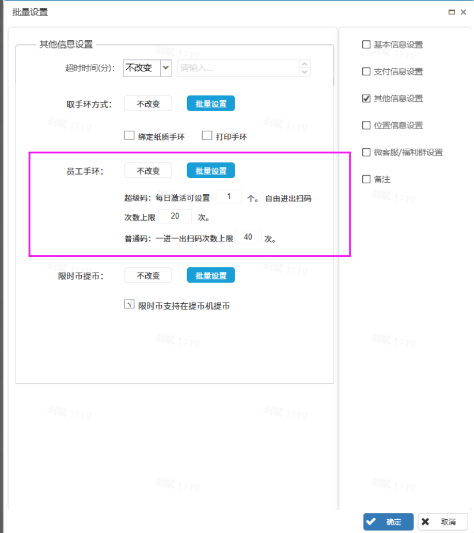Viewport: 474px width, 533px height.
Task: Click the 确定 confirm button
Action: [x=388, y=521]
